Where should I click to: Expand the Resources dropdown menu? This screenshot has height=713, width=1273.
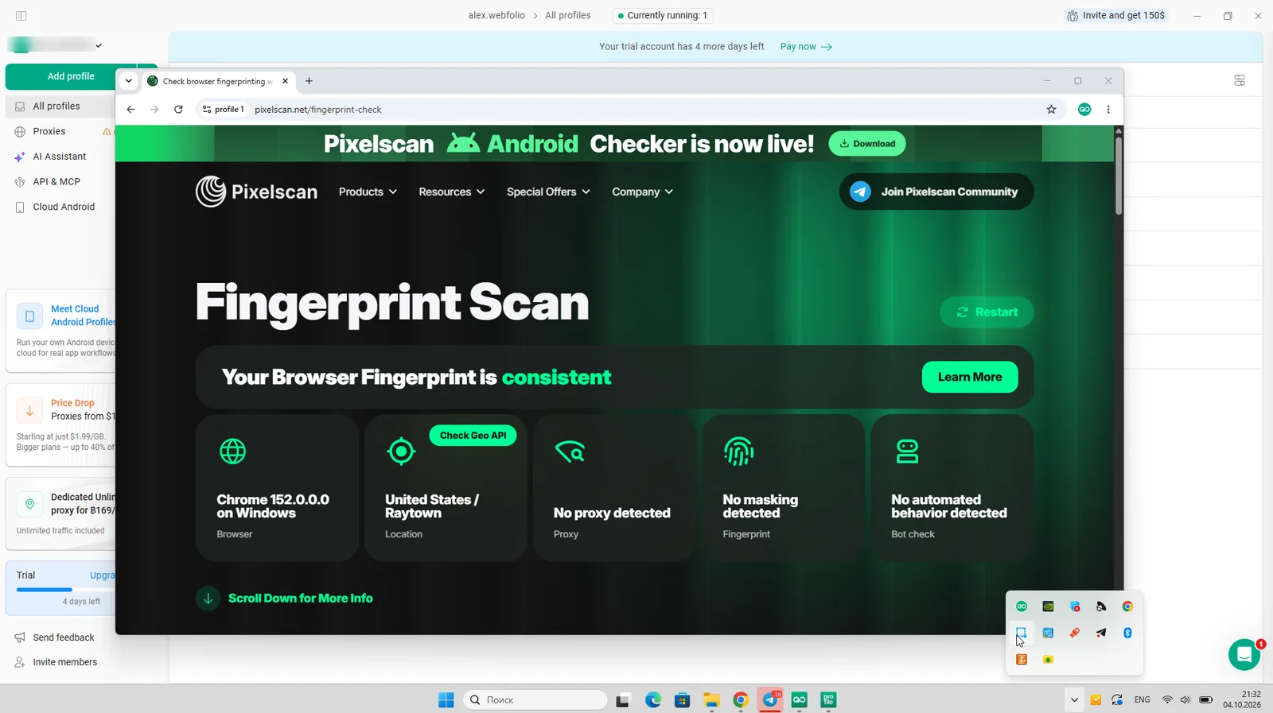pos(451,192)
